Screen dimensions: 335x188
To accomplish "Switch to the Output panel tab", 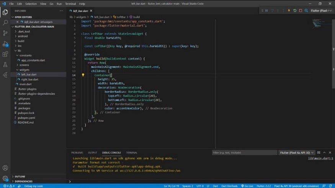I will click(x=93, y=152).
